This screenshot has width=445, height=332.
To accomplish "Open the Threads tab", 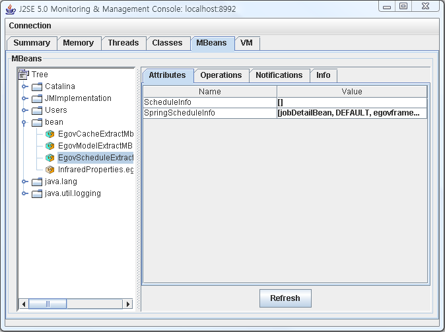I will (123, 43).
